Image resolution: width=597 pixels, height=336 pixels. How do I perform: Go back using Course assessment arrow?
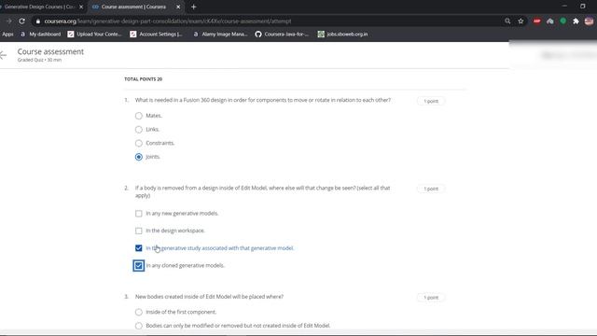pyautogui.click(x=4, y=55)
